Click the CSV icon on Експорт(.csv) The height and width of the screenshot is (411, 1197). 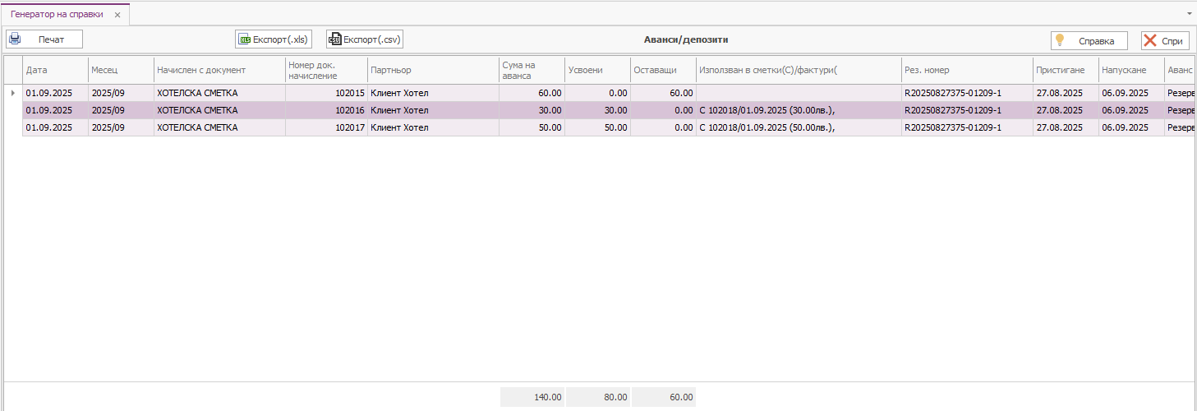coord(334,39)
